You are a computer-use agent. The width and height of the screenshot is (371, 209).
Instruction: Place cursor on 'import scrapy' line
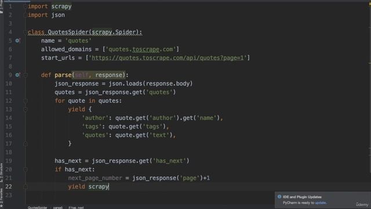pyautogui.click(x=50, y=6)
